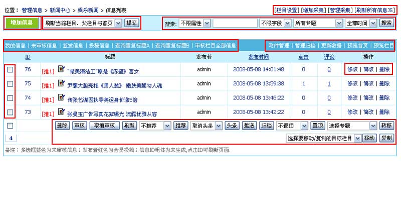
Task: Click the edit icon beside article 73 title
Action: [62, 113]
